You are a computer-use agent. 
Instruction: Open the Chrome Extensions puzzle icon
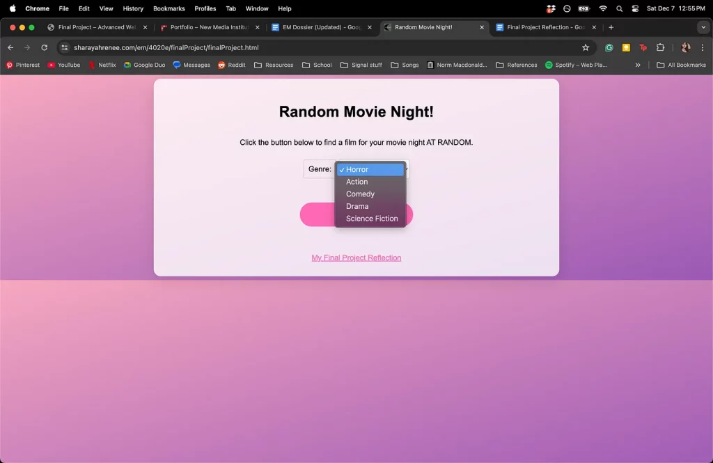661,47
